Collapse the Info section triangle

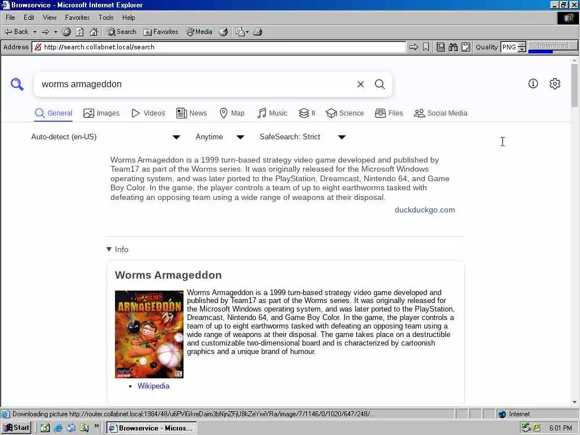[109, 249]
